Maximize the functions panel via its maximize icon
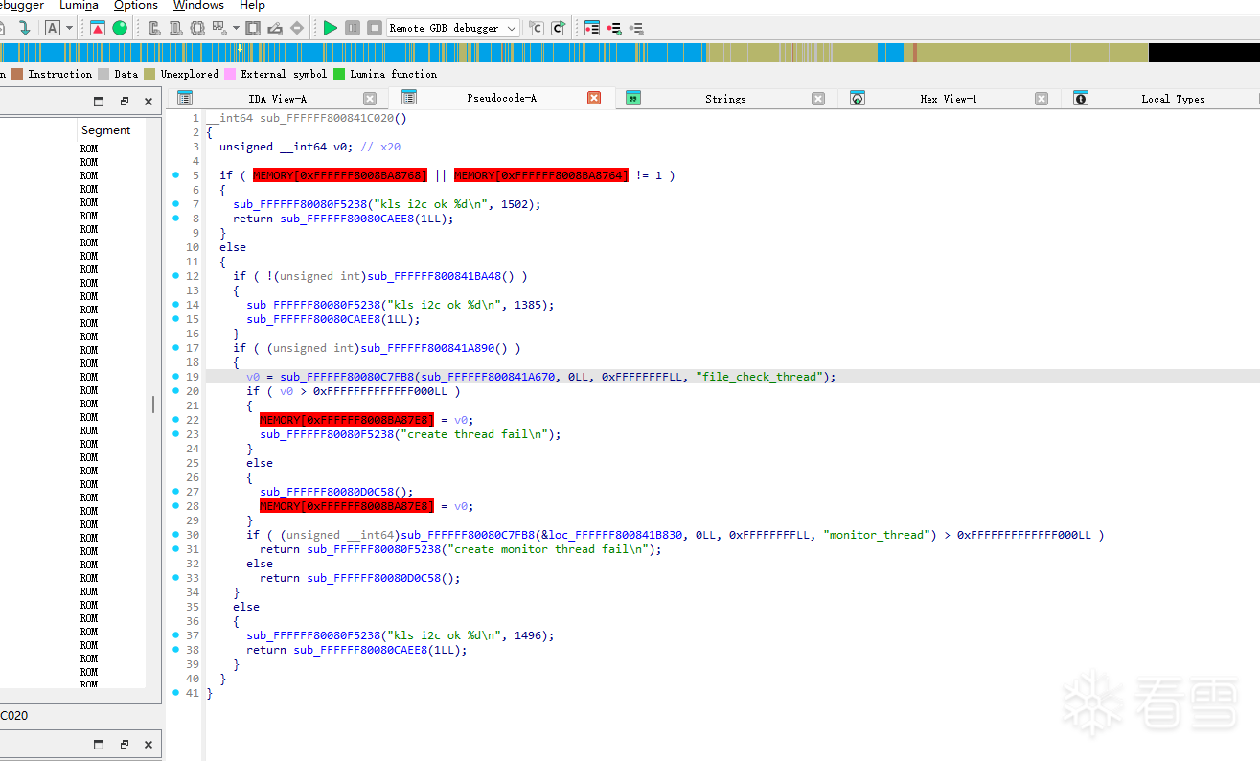Image resolution: width=1260 pixels, height=761 pixels. click(x=99, y=102)
